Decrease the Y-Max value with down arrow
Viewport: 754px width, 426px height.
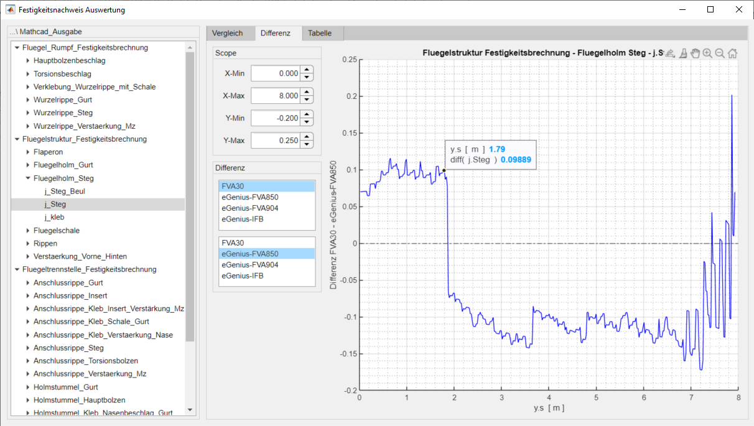click(x=307, y=144)
